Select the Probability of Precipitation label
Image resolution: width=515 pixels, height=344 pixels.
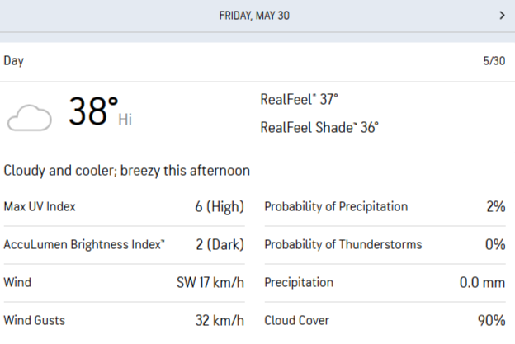point(336,206)
